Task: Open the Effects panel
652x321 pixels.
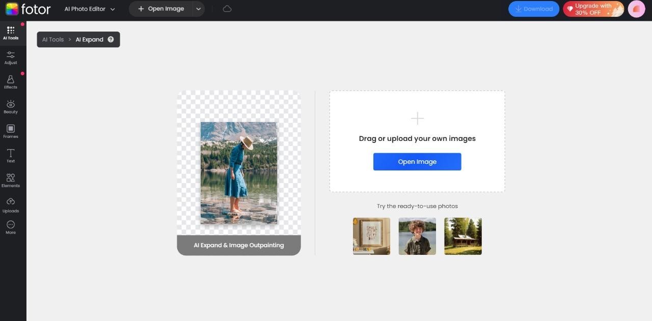Action: (10, 82)
